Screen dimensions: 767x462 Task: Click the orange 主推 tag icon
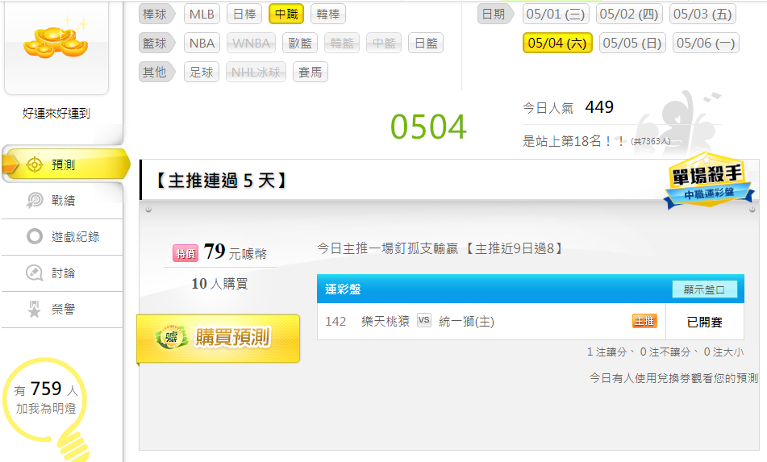pyautogui.click(x=644, y=321)
